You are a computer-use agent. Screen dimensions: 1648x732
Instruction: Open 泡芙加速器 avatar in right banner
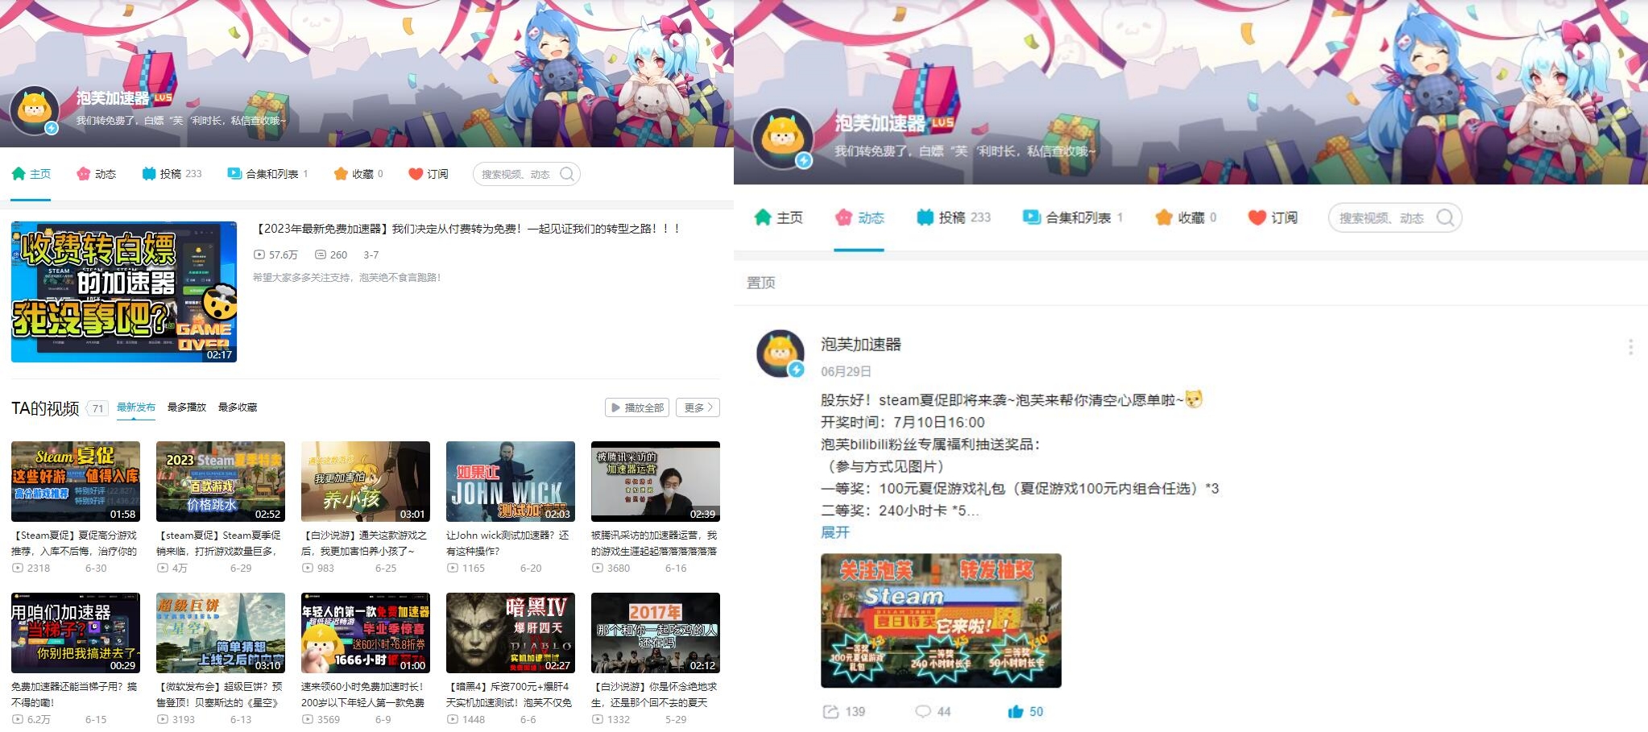[782, 138]
